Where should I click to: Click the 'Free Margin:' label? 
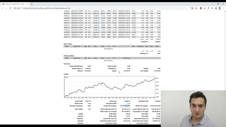click(144, 71)
